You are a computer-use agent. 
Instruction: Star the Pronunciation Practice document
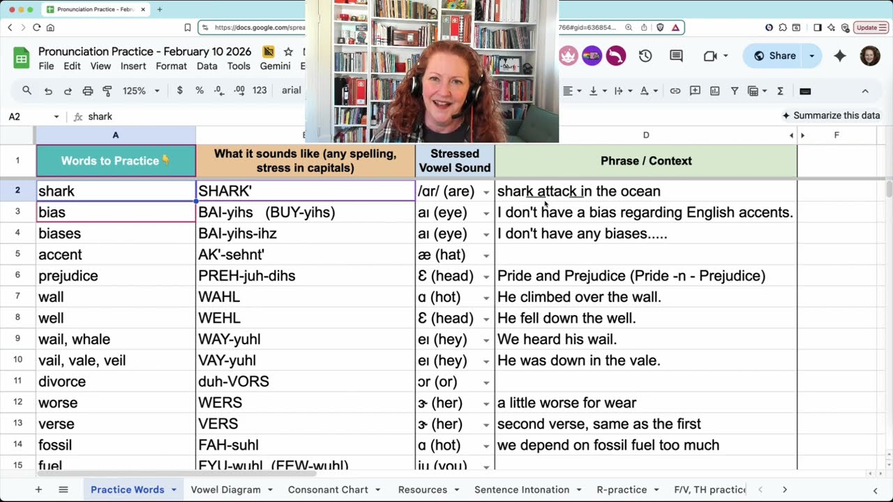pos(288,52)
